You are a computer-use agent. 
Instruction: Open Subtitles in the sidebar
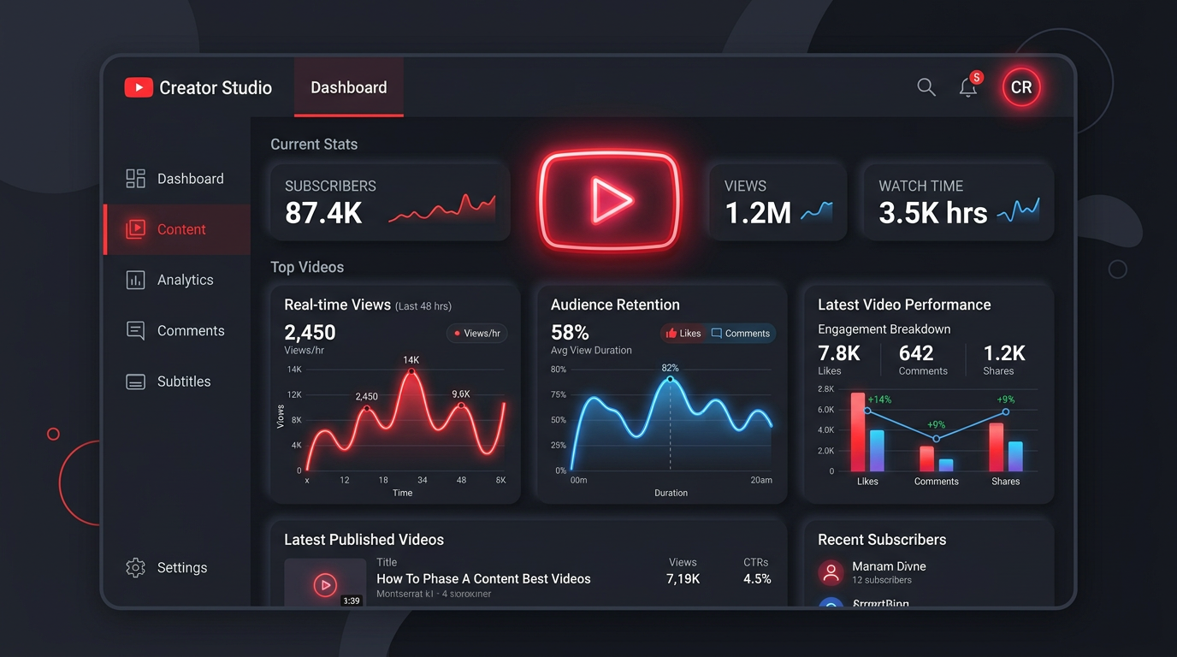click(x=177, y=382)
